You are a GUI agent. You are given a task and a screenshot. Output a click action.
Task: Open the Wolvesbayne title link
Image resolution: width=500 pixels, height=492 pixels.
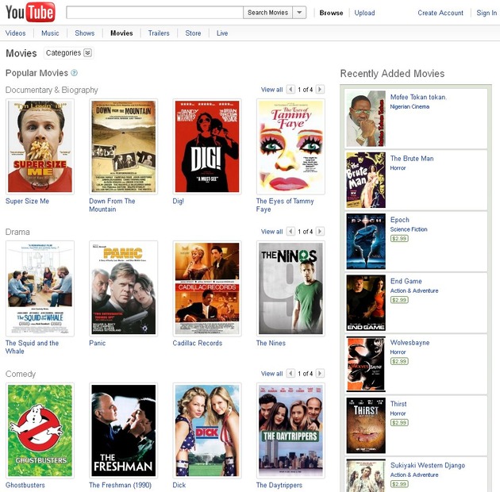(x=410, y=343)
